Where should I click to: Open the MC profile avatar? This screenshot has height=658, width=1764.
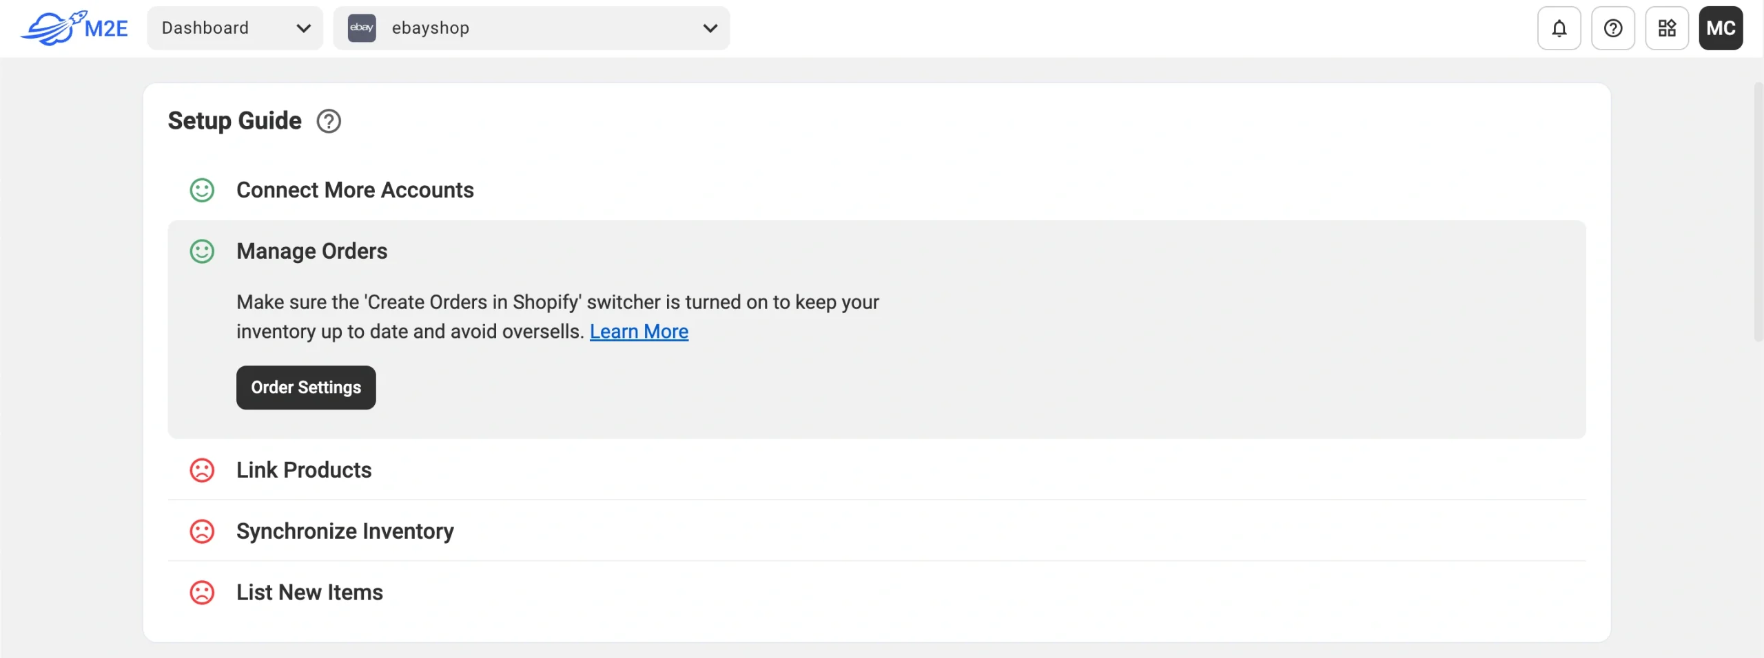1721,28
